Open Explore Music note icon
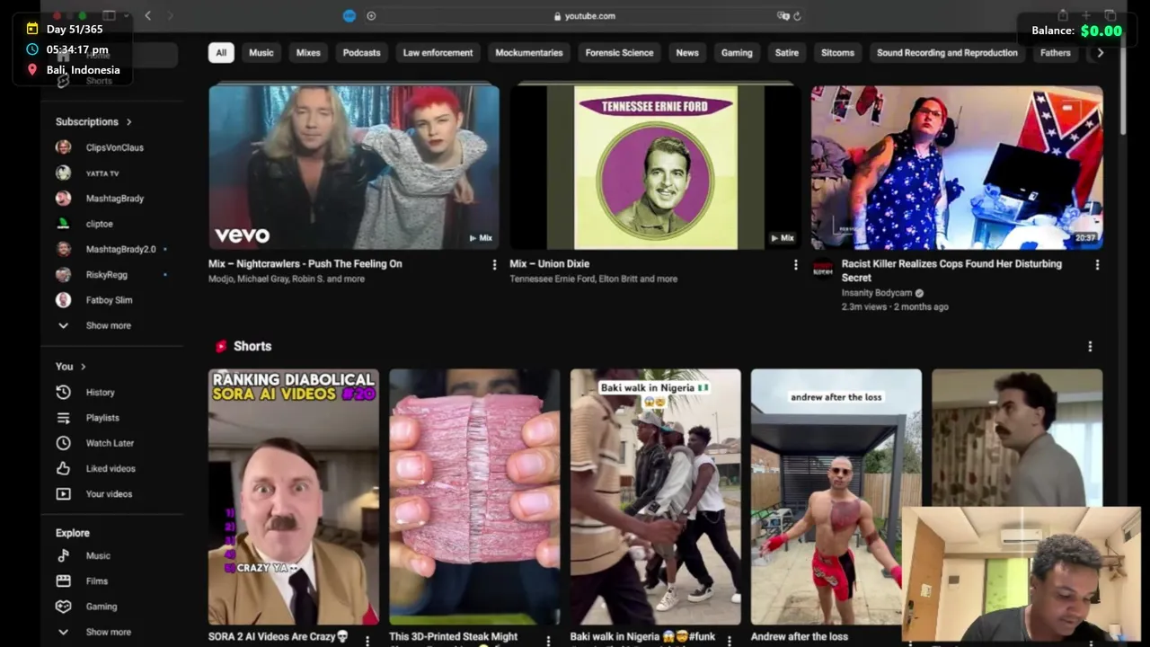The height and width of the screenshot is (647, 1150). point(63,556)
